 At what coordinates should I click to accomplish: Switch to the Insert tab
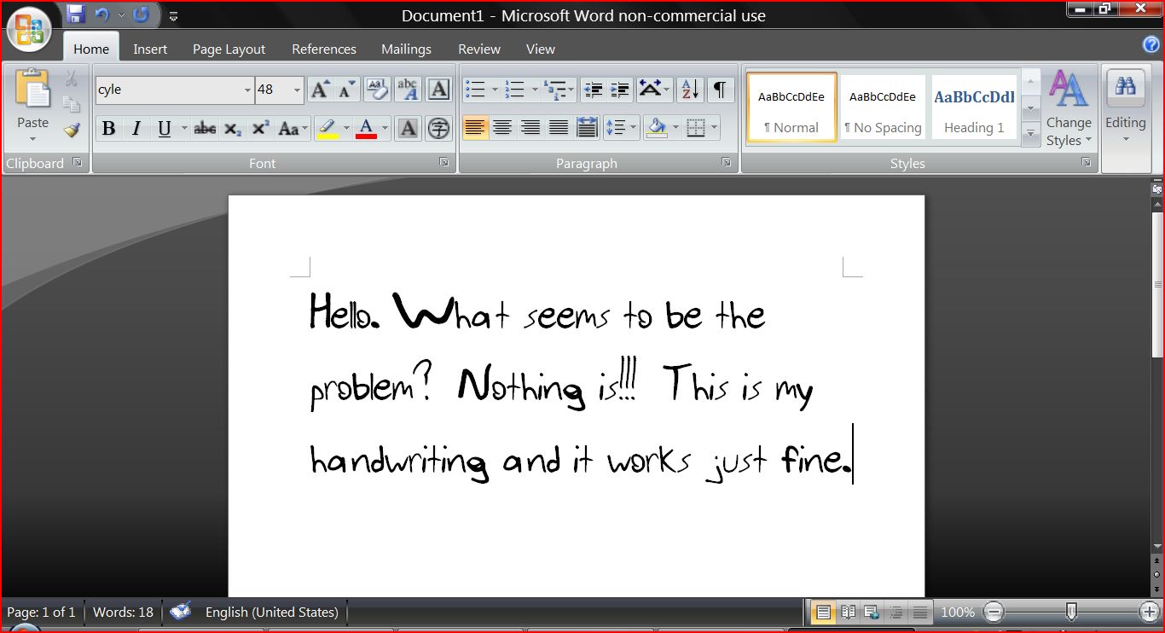pos(150,49)
